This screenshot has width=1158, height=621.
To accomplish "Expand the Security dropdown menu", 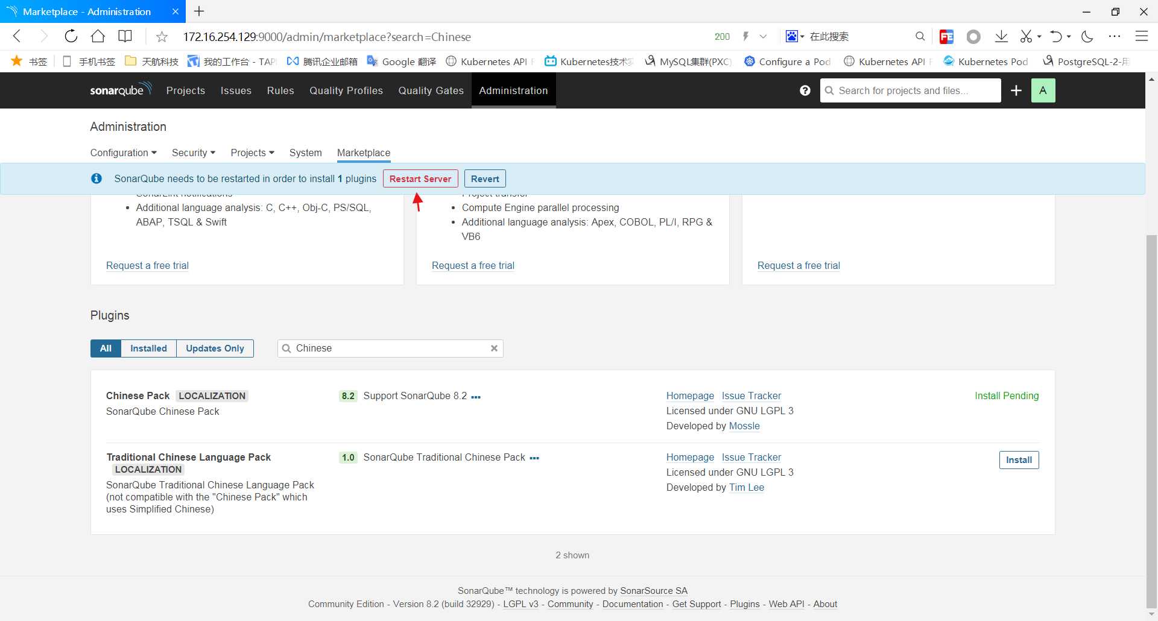I will 194,153.
